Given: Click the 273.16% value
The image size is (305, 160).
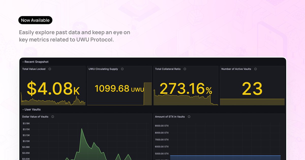Looking at the screenshot, I should [x=186, y=88].
